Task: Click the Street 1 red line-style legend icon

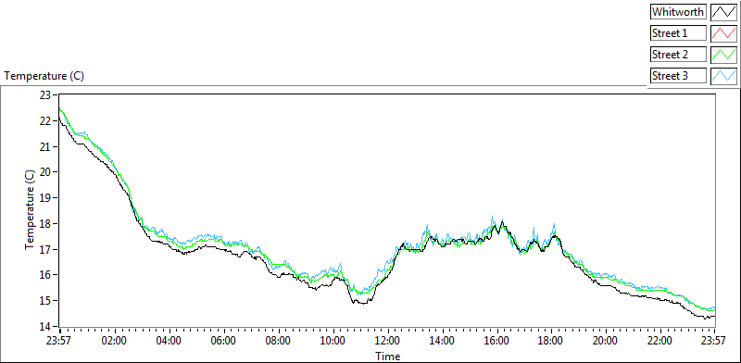Action: pyautogui.click(x=723, y=33)
